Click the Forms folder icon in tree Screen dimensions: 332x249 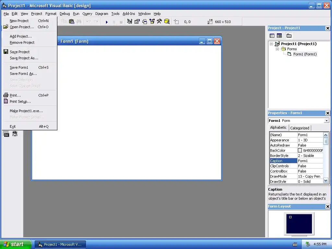283,49
